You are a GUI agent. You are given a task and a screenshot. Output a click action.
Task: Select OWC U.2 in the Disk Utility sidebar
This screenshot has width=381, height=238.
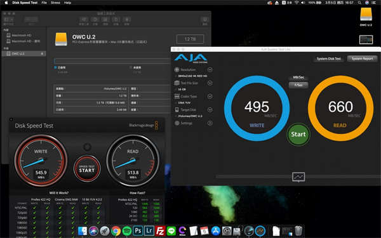click(x=24, y=54)
